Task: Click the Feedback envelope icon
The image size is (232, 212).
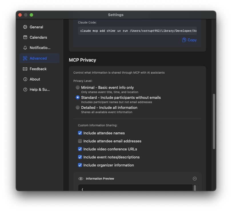Action: pyautogui.click(x=25, y=69)
